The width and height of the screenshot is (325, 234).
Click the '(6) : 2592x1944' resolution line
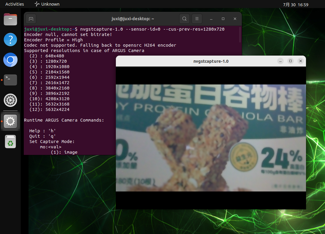pos(49,77)
